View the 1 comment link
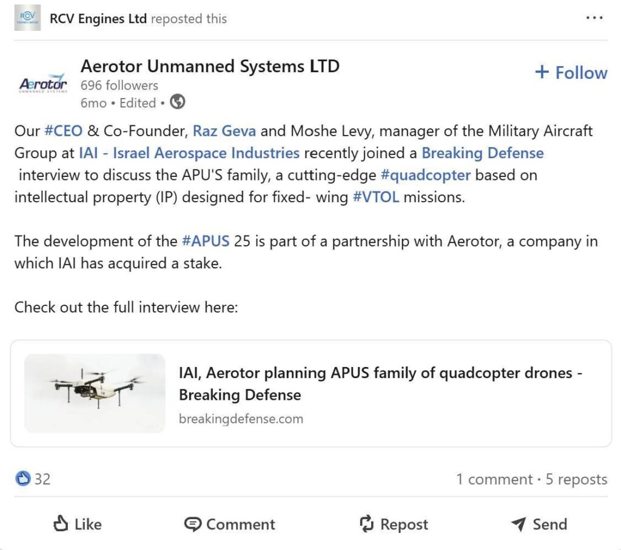This screenshot has width=621, height=550. [494, 480]
